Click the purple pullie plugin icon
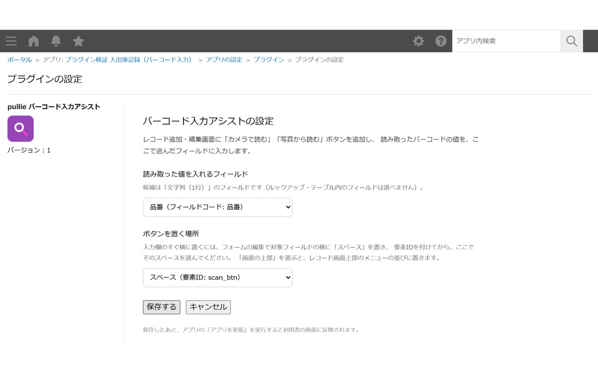Screen dimensions: 598x373 point(20,129)
